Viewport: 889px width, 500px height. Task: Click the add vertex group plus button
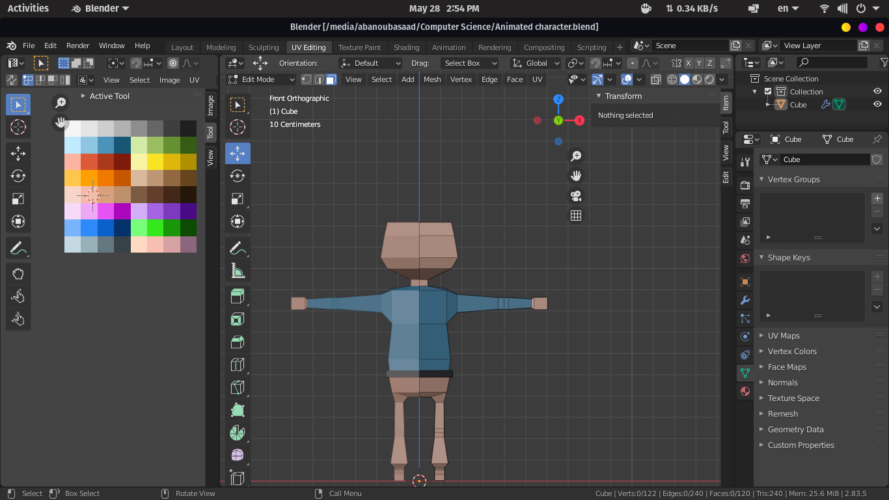coord(877,199)
